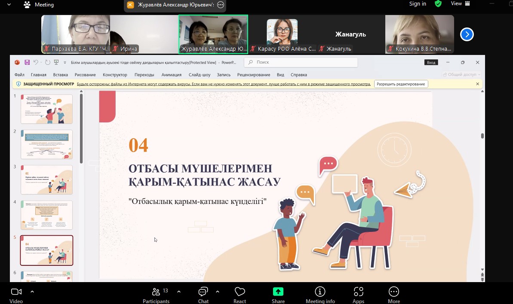Click the Sign in link
Image resolution: width=513 pixels, height=304 pixels.
pos(418,4)
